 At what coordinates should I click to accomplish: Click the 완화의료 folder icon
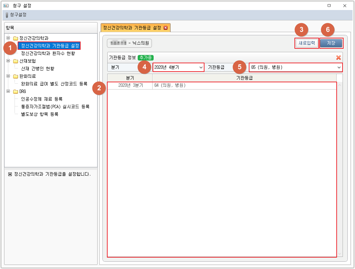click(15, 76)
